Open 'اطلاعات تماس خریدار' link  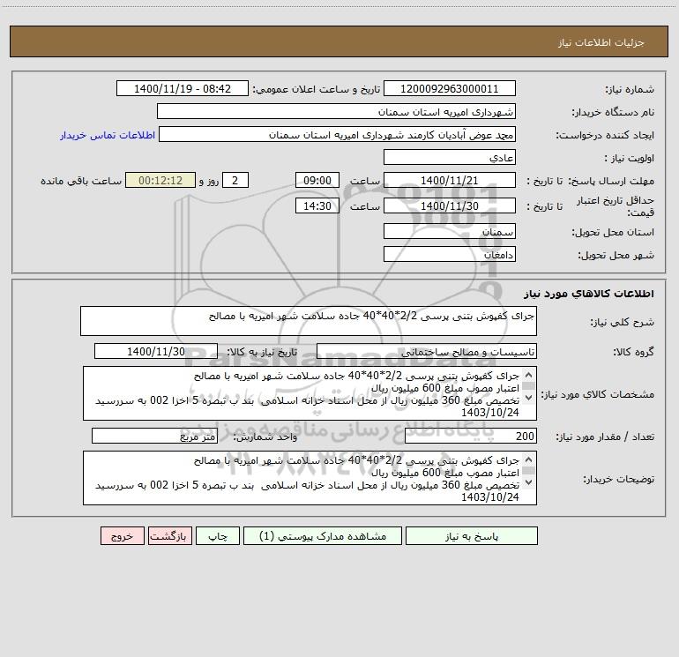(x=108, y=135)
